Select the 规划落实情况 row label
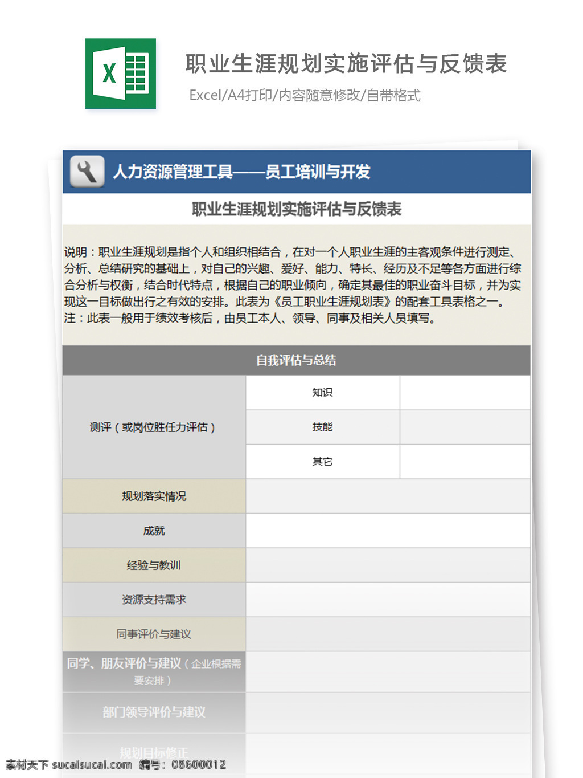 pyautogui.click(x=154, y=496)
